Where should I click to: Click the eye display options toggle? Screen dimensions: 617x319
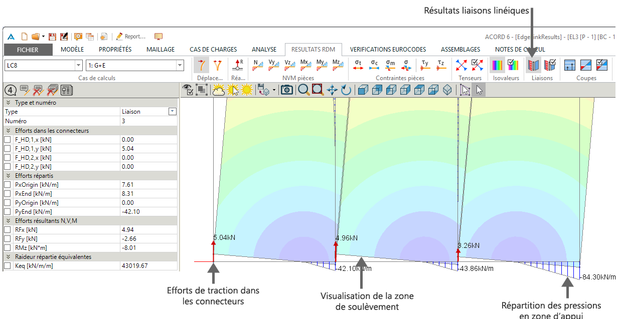click(x=188, y=90)
